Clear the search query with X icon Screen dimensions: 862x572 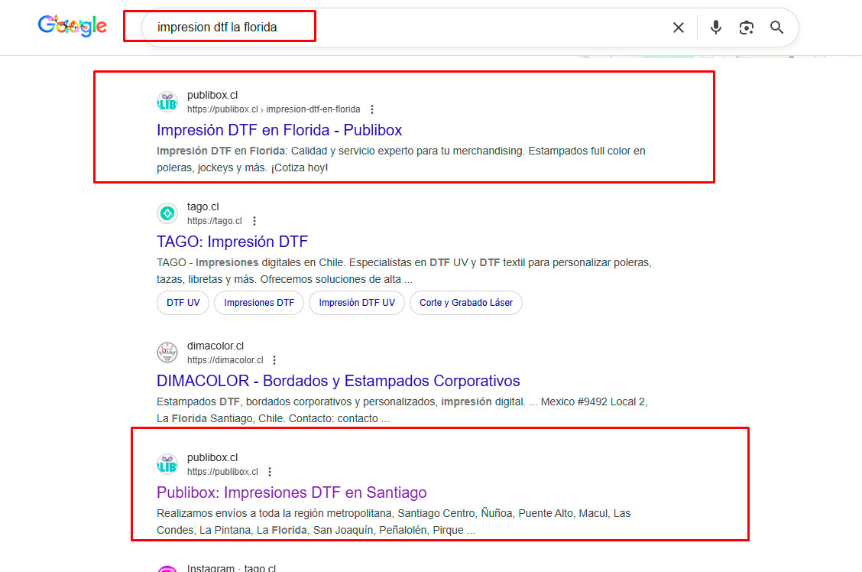tap(679, 28)
